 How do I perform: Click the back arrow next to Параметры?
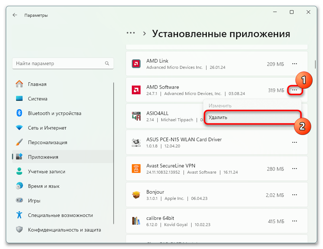pos(15,15)
